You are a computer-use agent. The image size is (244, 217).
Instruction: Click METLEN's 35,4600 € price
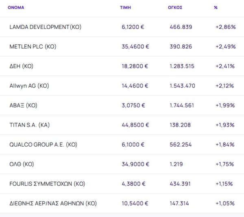tap(135, 47)
